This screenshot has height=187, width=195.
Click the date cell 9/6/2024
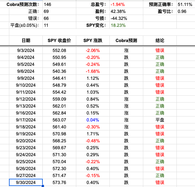tap(26, 71)
